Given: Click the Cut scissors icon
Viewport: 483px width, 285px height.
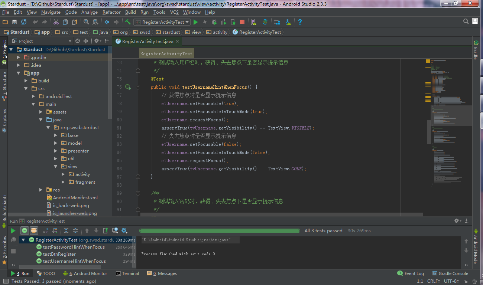Looking at the screenshot, I should [56, 22].
